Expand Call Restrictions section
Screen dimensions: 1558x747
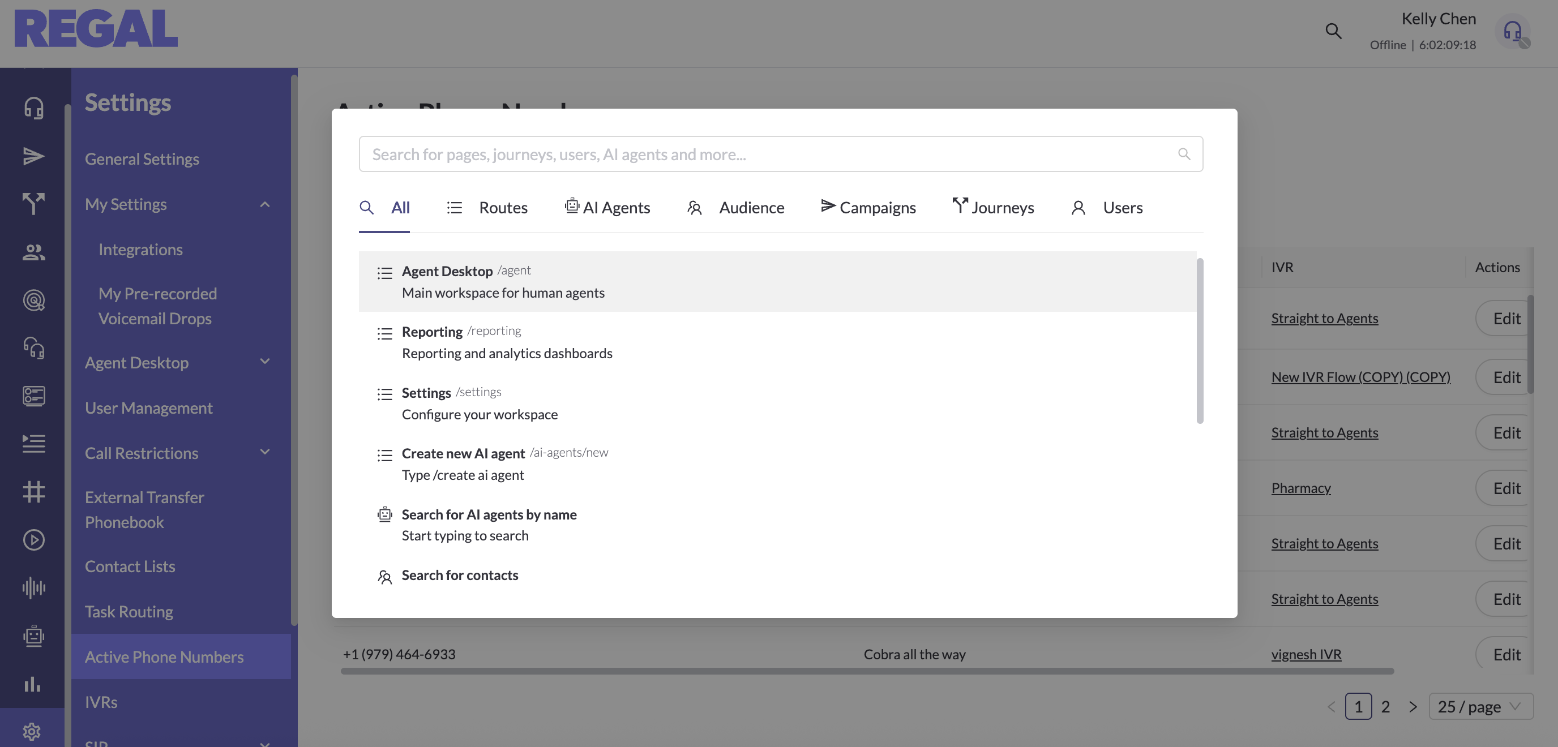pyautogui.click(x=265, y=453)
